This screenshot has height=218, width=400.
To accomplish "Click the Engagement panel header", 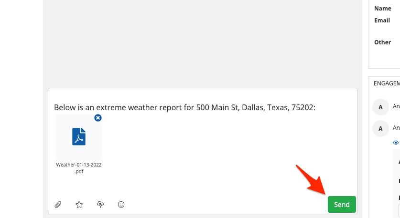I will pos(387,83).
